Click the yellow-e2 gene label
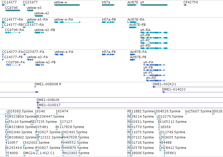This screenshot has height=157, width=223. coord(41,13)
